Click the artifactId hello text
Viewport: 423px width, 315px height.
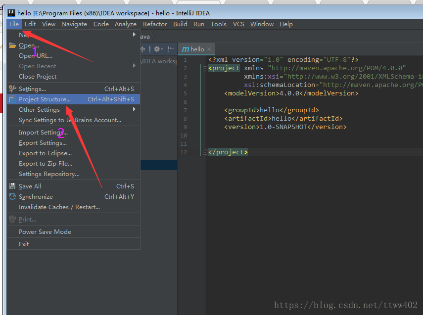point(282,118)
